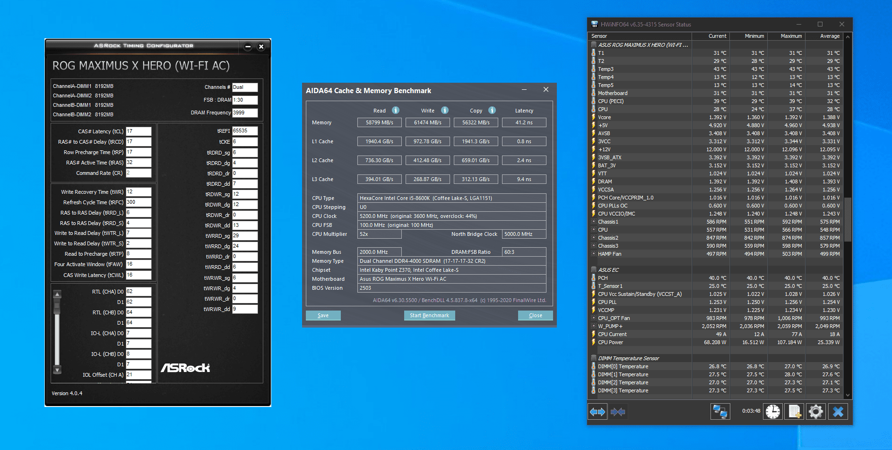Click the expand sensor columns arrows icon in HWiNFO

click(598, 412)
